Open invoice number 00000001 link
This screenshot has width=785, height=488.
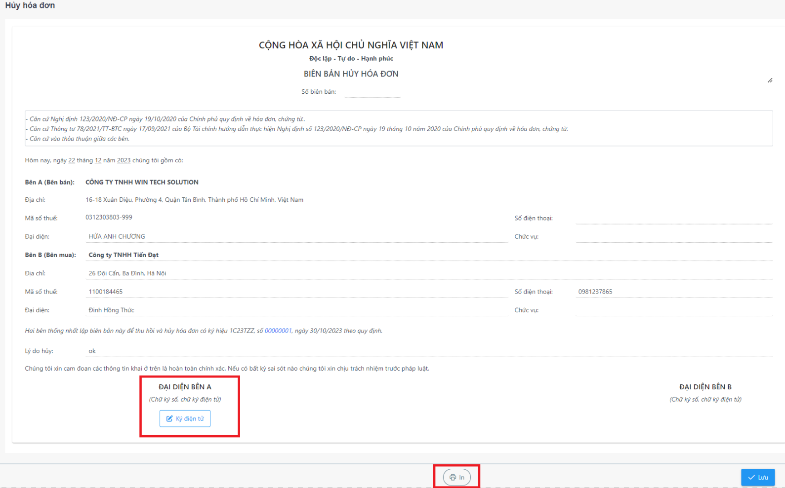(278, 331)
